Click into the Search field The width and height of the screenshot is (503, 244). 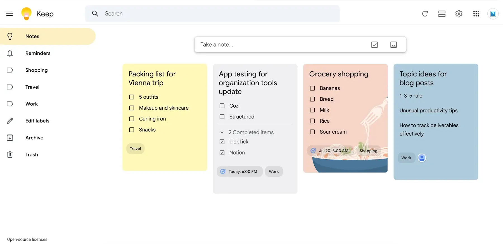[212, 14]
